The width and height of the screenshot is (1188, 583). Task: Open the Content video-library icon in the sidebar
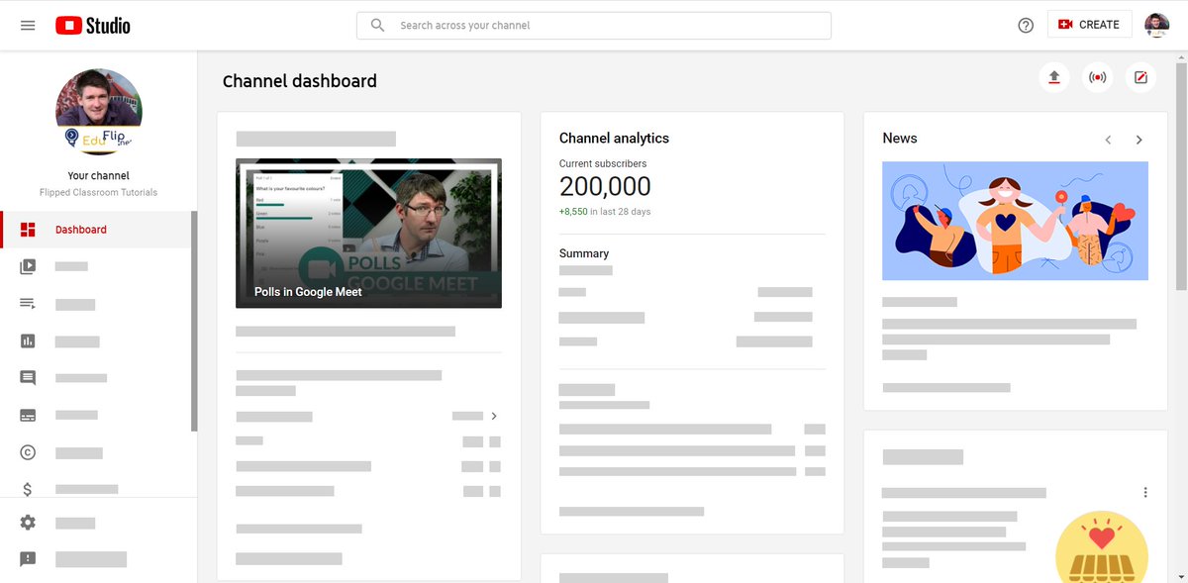28,266
